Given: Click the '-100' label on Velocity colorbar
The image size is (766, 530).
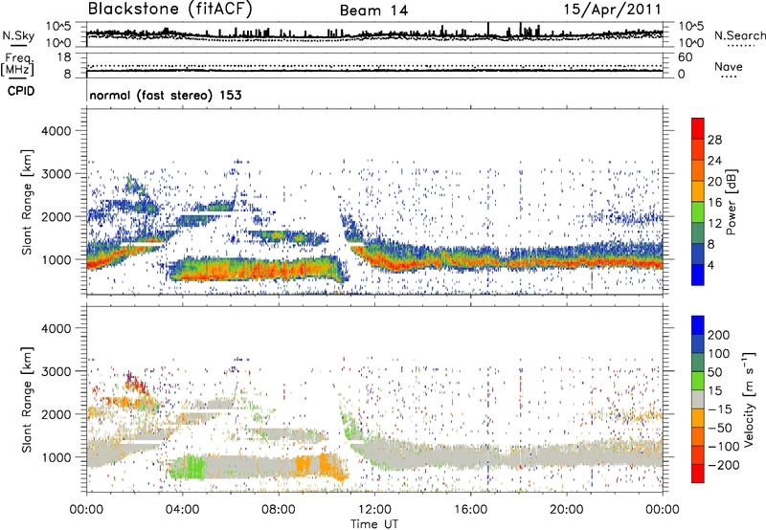Looking at the screenshot, I should tap(724, 447).
